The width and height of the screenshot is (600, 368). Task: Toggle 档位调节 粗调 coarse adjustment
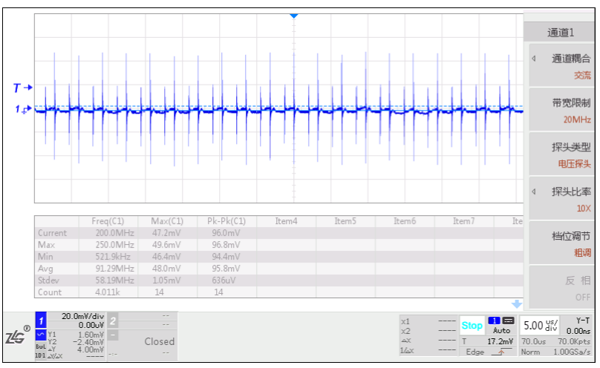561,244
